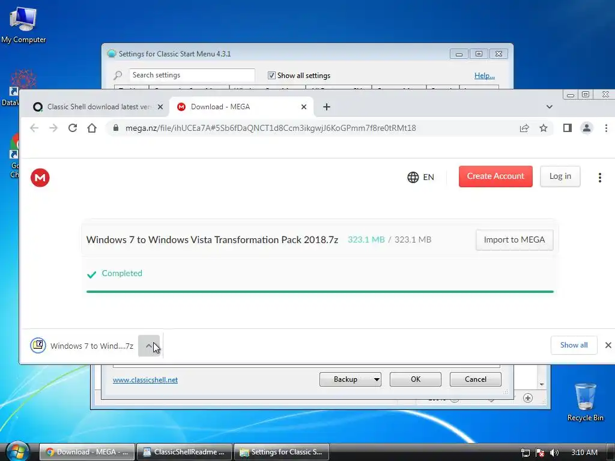Open the Chrome profile avatar menu
Screen dimensions: 615x461
(587, 128)
